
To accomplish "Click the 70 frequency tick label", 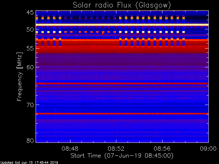I will point(30,105).
